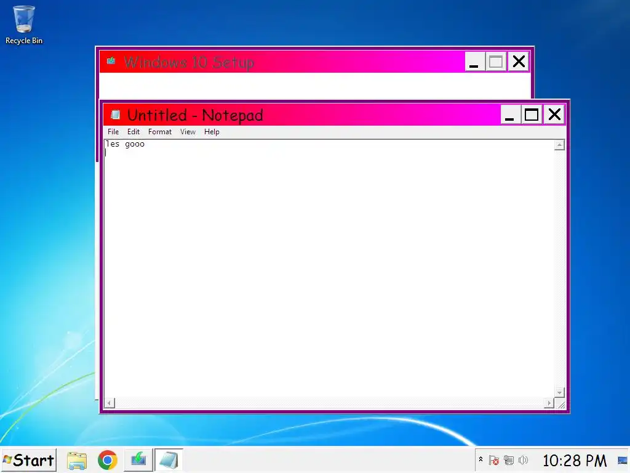Open the File menu in Notepad
The height and width of the screenshot is (473, 630).
pyautogui.click(x=113, y=132)
